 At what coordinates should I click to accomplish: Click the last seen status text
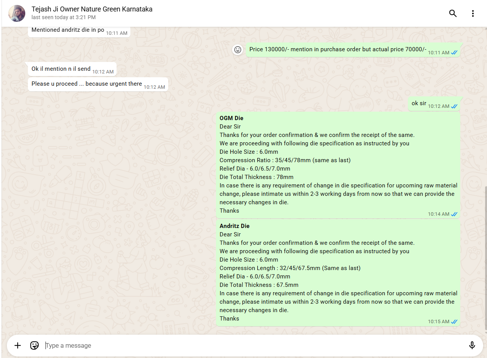click(x=63, y=18)
